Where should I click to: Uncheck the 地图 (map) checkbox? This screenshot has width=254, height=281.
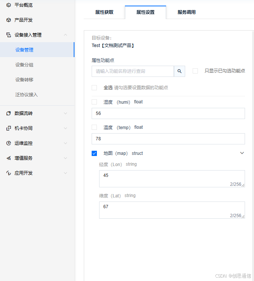coord(94,153)
